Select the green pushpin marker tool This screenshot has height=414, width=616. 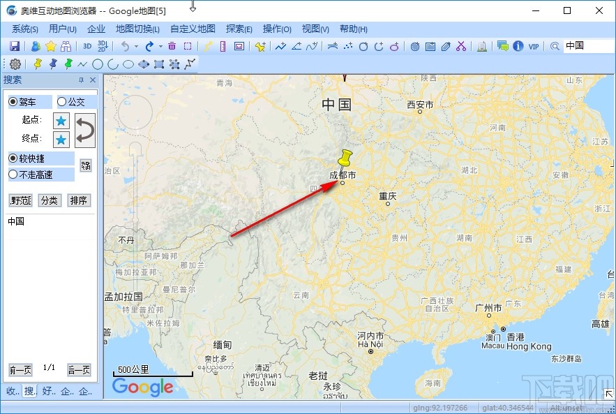(68, 64)
